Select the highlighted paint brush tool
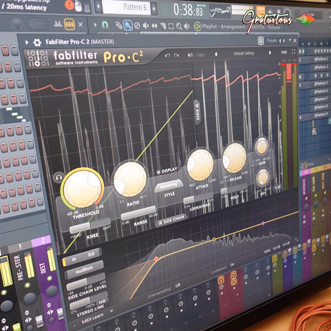The height and width of the screenshot is (331, 331). (128, 25)
